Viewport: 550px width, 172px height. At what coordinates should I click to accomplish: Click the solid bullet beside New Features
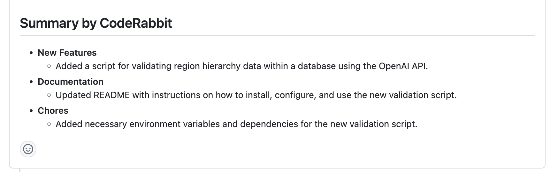pyautogui.click(x=31, y=53)
